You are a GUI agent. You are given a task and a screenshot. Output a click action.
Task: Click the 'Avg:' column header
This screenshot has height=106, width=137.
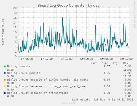click(115, 63)
